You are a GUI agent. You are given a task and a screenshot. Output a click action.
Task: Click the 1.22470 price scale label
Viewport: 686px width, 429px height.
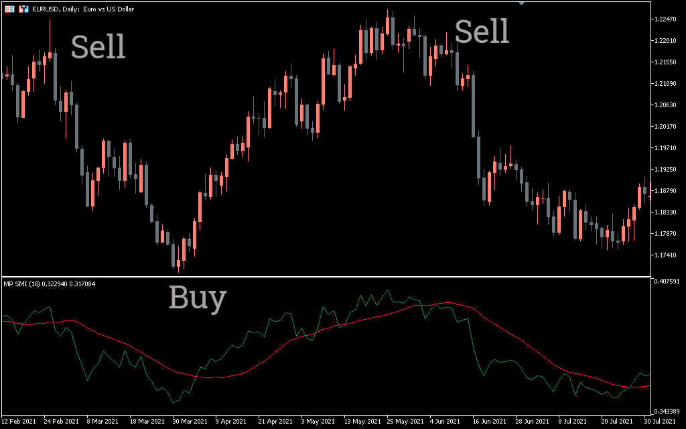point(665,19)
